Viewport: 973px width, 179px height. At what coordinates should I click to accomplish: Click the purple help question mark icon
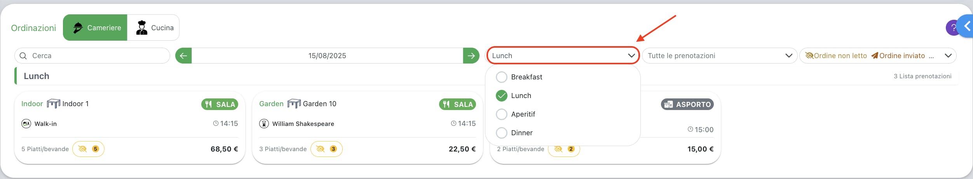pos(952,28)
